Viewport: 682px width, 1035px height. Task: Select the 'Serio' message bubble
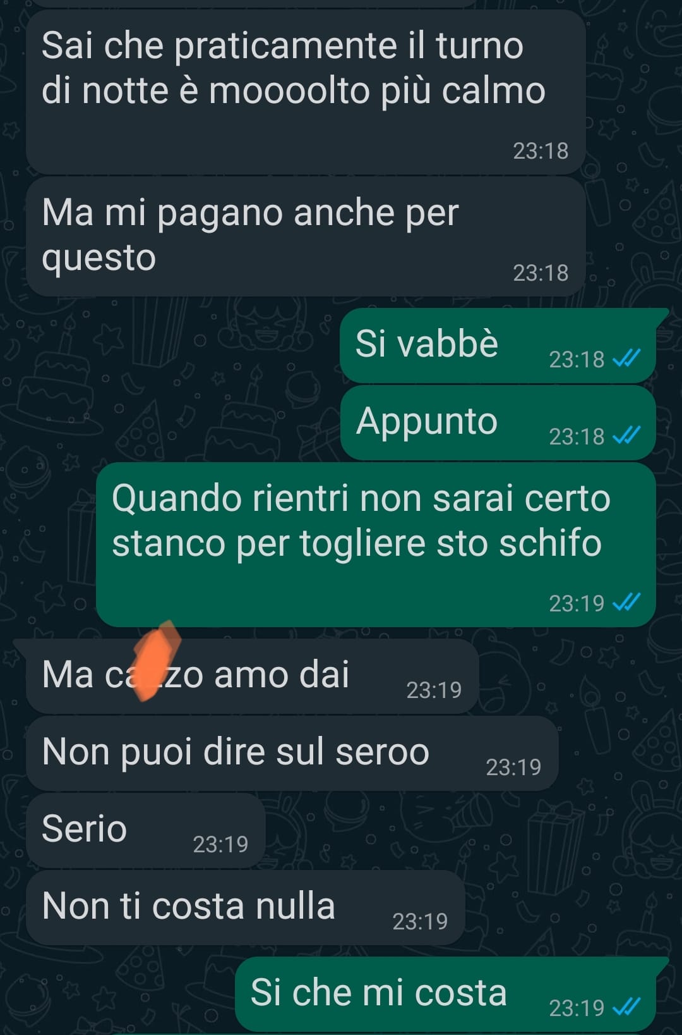tap(146, 830)
